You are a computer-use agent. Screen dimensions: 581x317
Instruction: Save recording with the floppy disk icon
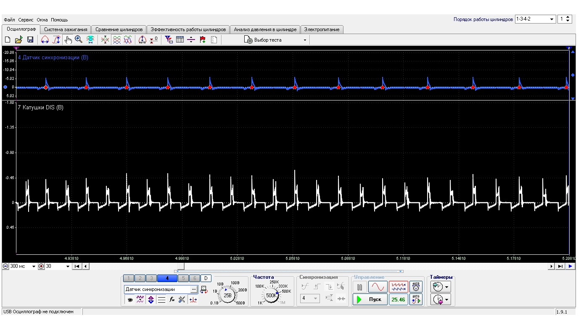point(30,40)
